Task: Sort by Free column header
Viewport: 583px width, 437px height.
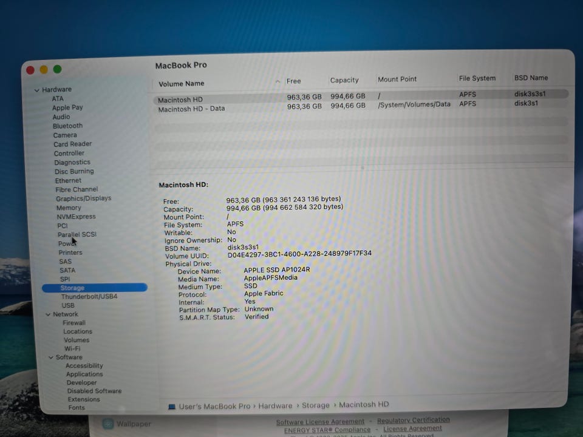Action: [x=294, y=81]
